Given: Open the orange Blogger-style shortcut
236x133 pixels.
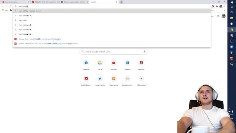Looking at the screenshot, I should pyautogui.click(x=114, y=81).
